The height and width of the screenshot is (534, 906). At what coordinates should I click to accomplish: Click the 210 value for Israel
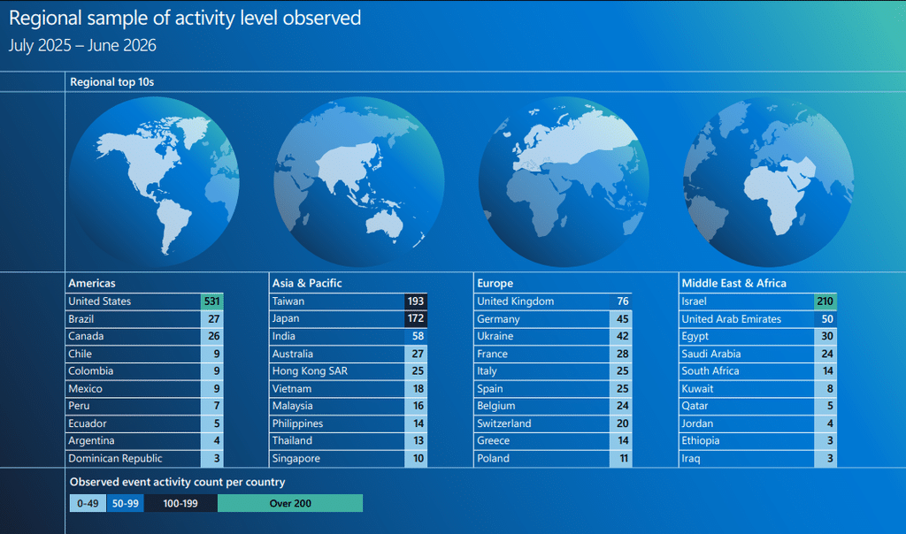[825, 301]
